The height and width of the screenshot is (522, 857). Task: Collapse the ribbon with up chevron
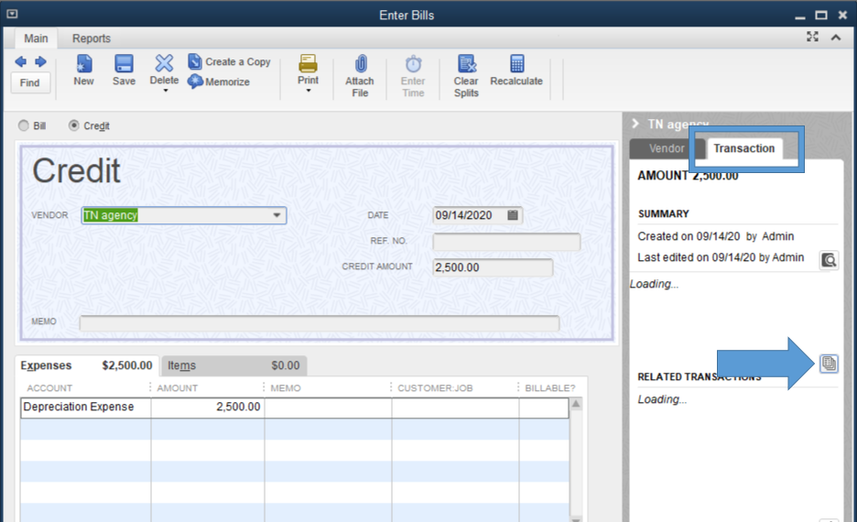(836, 38)
